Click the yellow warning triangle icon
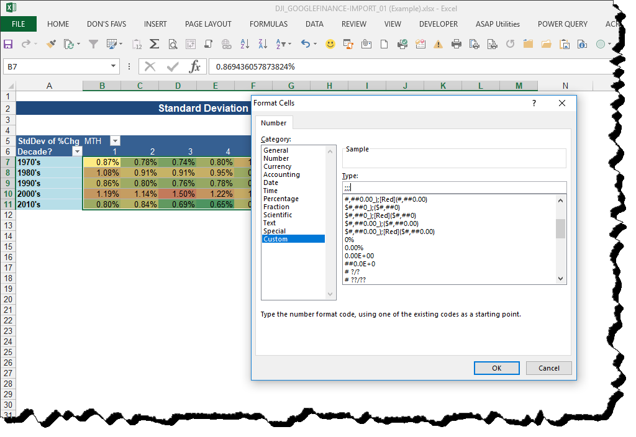Image resolution: width=636 pixels, height=437 pixels. tap(438, 45)
